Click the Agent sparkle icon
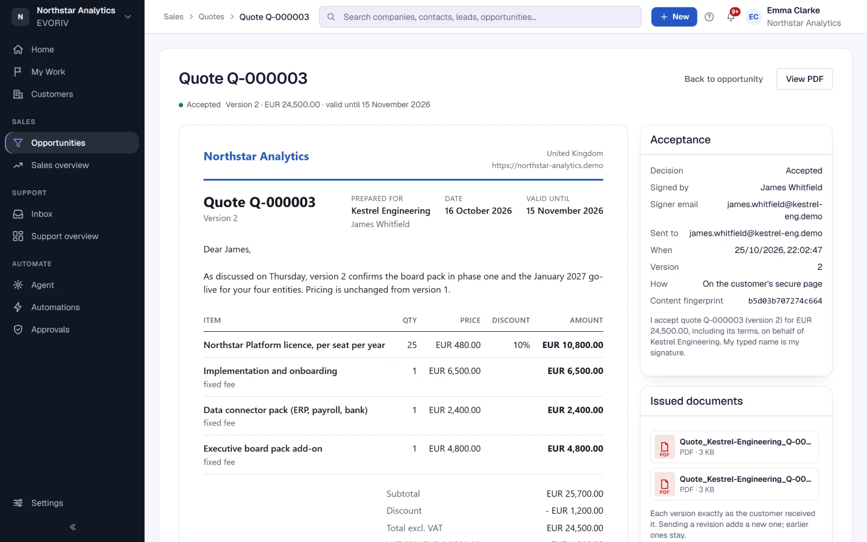867x542 pixels. 18,285
